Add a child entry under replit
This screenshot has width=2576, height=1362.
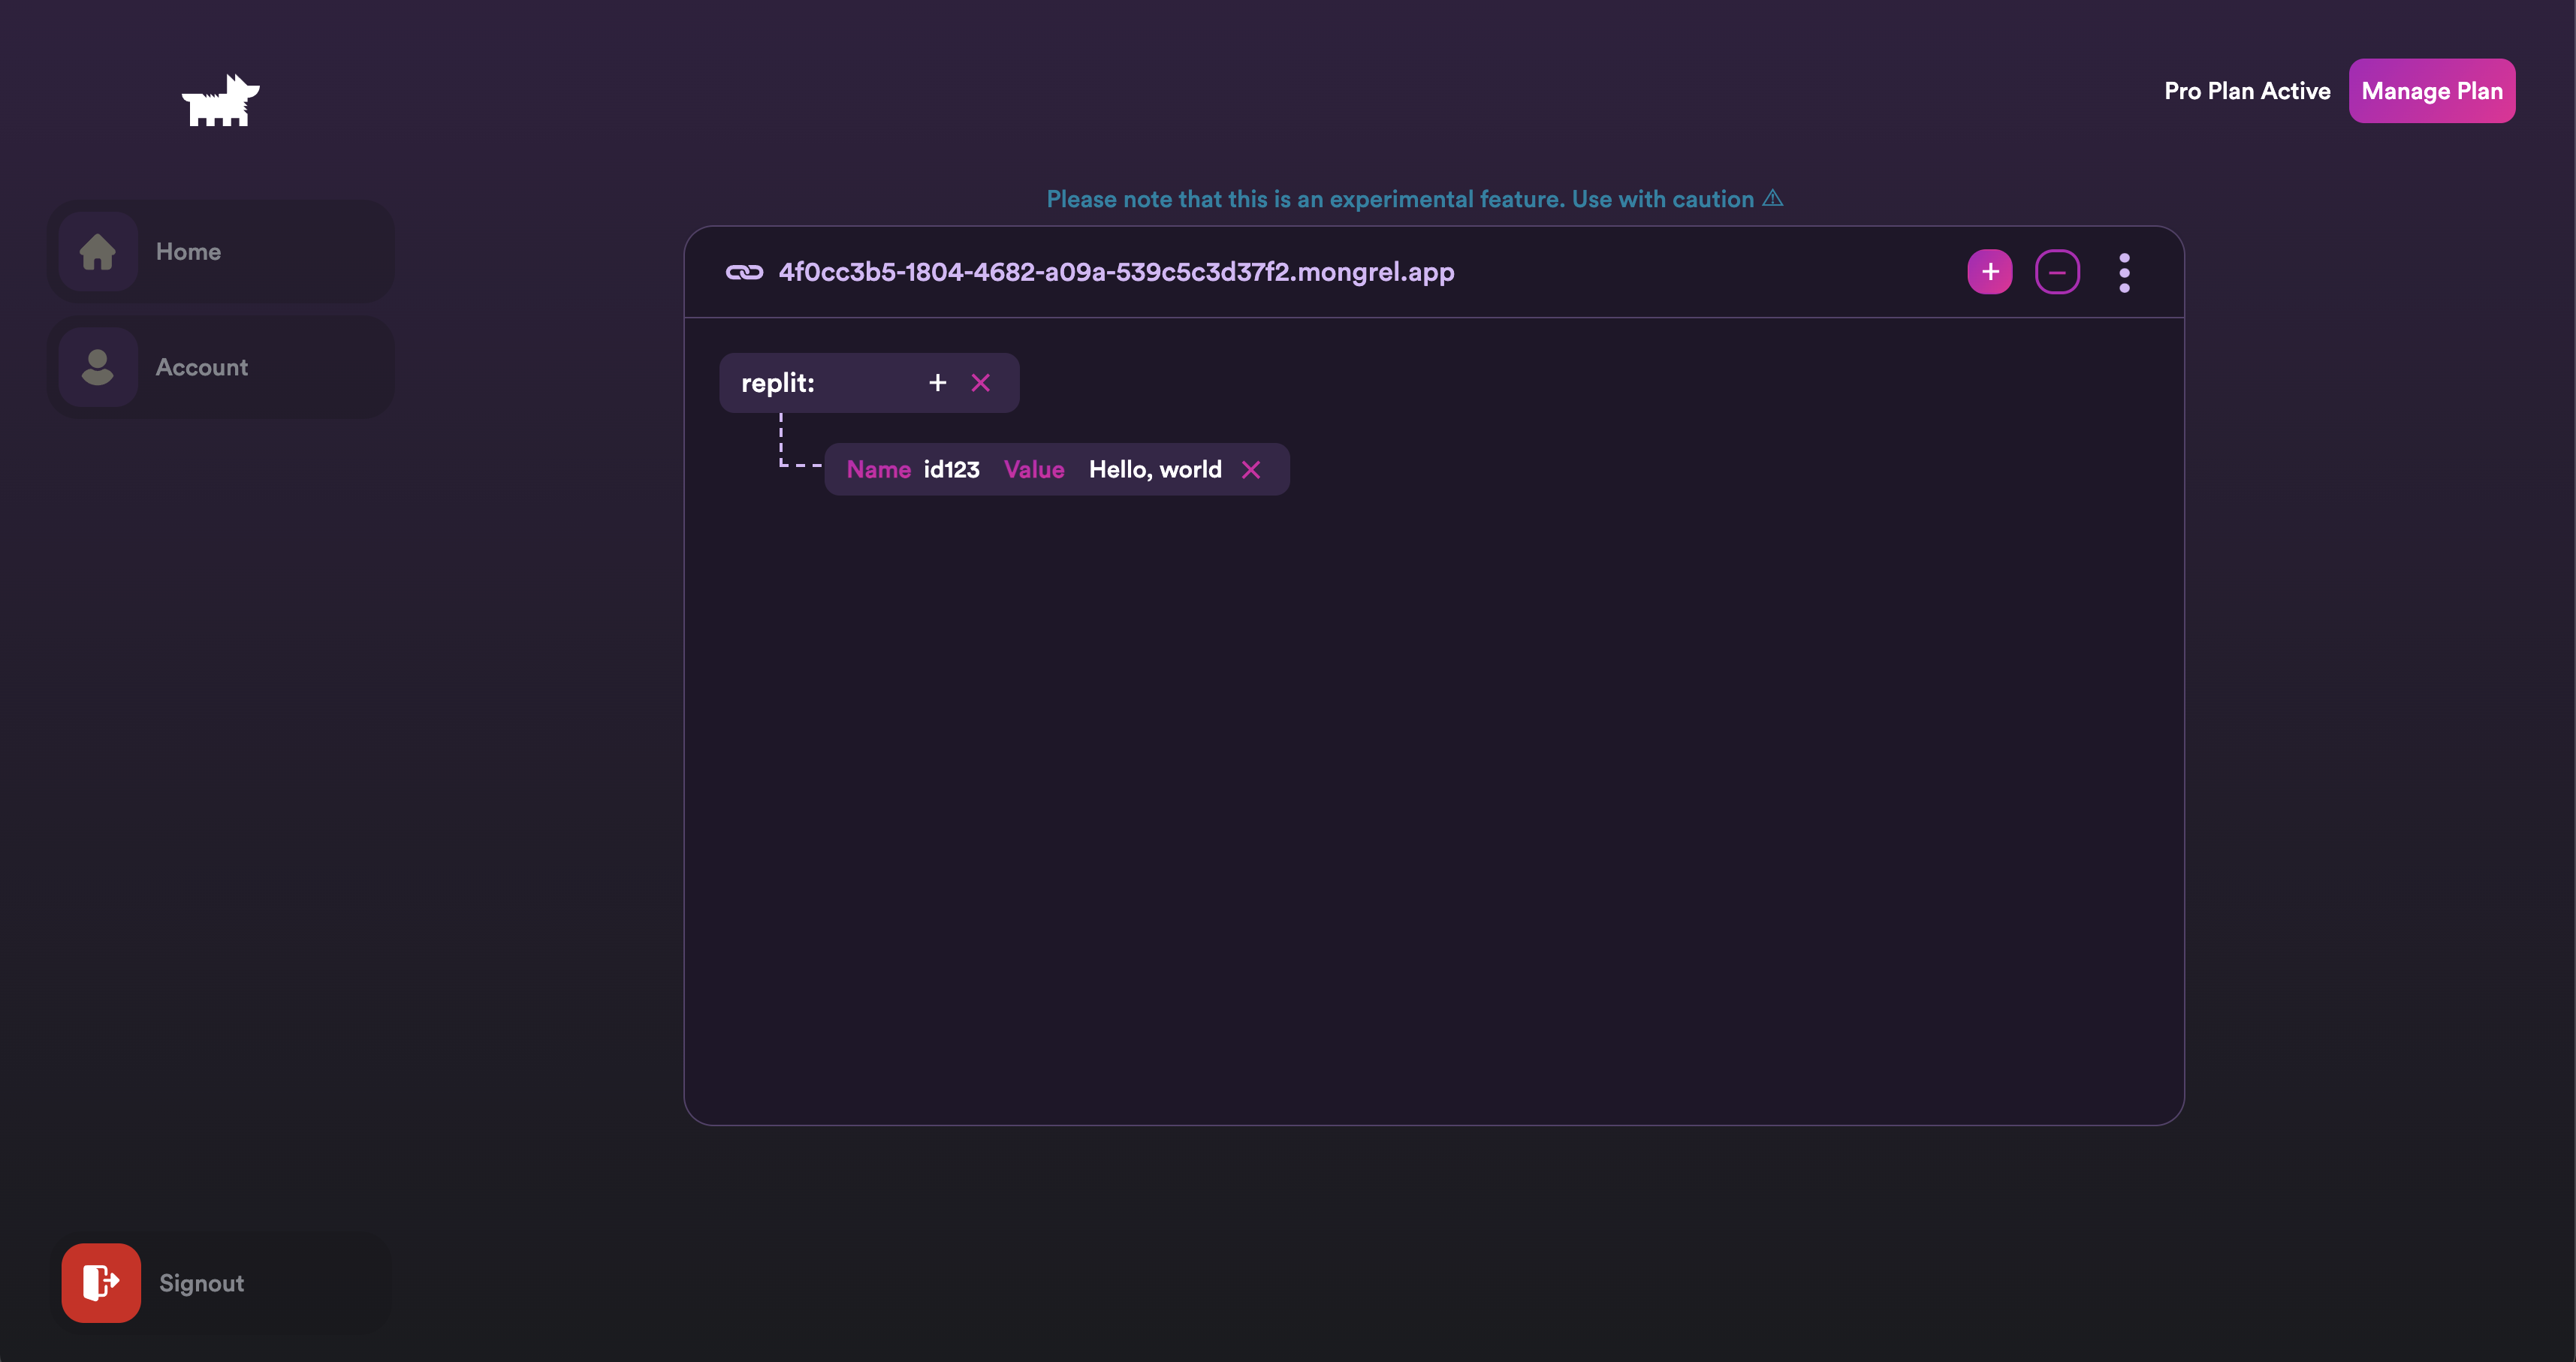937,383
